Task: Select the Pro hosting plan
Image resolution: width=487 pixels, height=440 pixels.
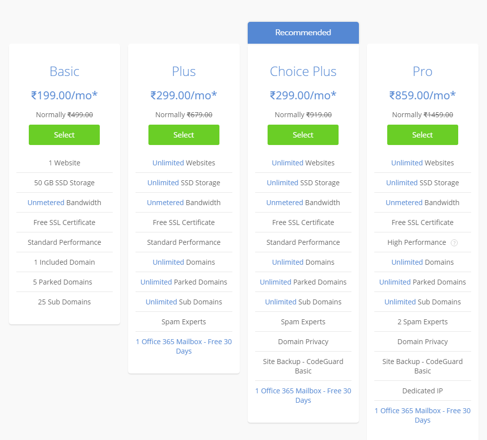Action: (x=422, y=135)
